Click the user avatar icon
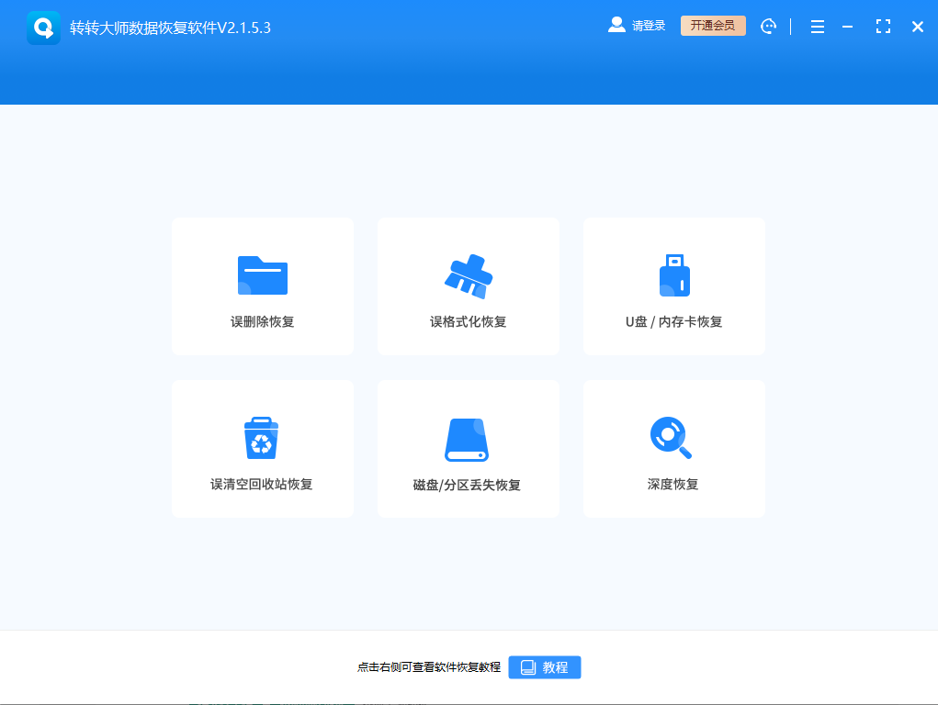The width and height of the screenshot is (938, 705). pyautogui.click(x=616, y=25)
